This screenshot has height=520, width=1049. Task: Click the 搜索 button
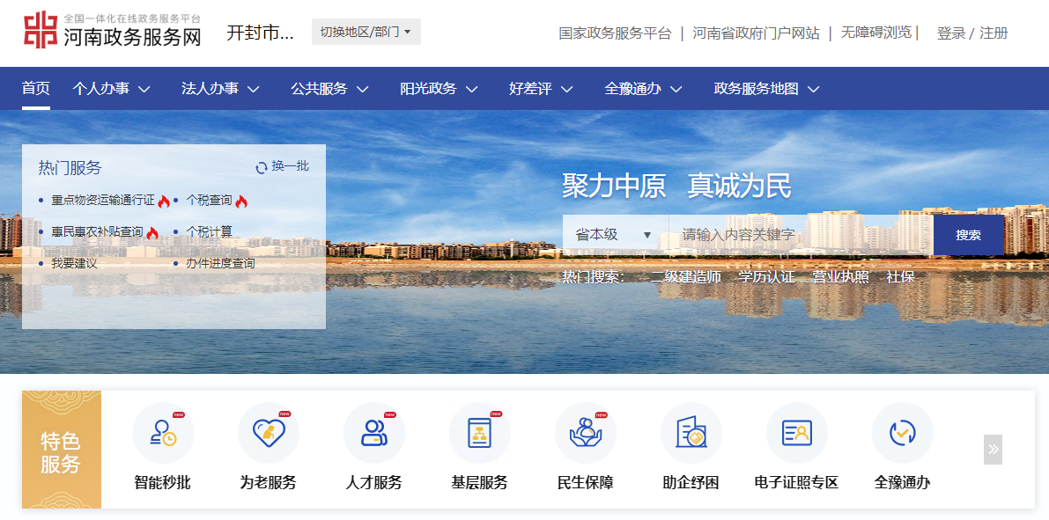(968, 235)
